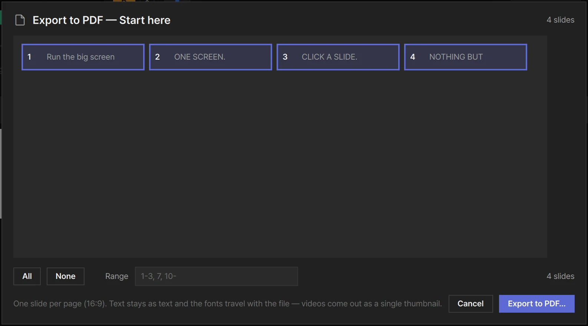Toggle slide 2 'ONE SCREEN.' selection
Screen dimensions: 588x326
(x=211, y=57)
